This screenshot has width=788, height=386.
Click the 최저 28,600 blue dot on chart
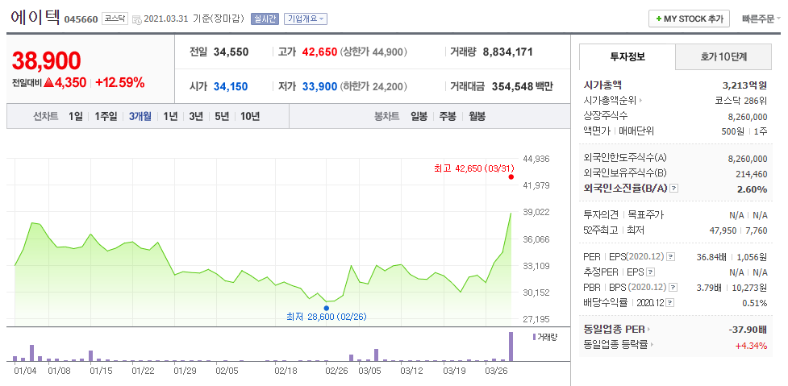pos(327,308)
